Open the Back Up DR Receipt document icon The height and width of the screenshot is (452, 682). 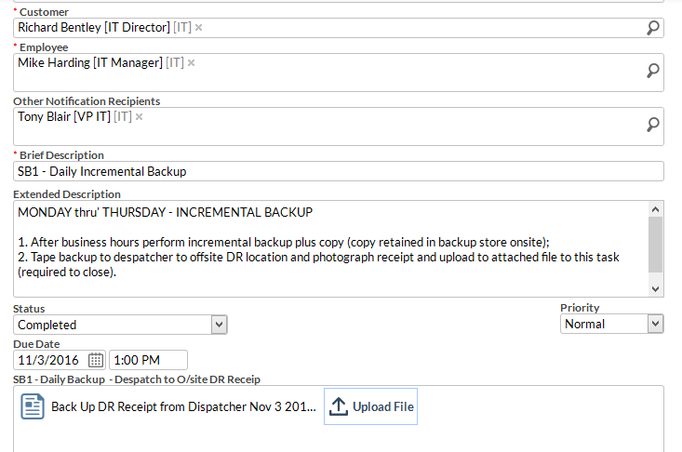tap(33, 406)
